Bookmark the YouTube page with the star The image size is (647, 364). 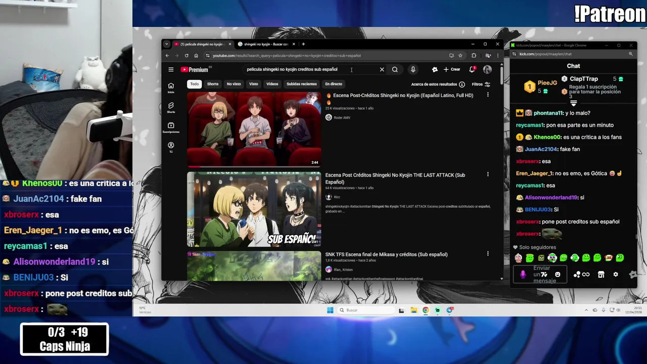tap(460, 56)
